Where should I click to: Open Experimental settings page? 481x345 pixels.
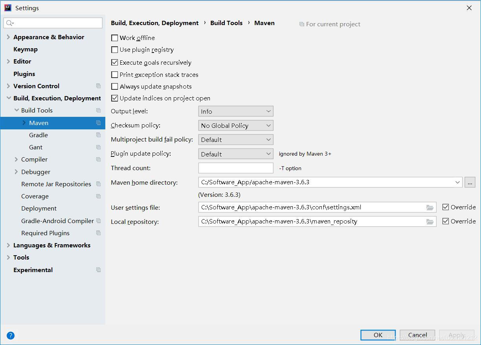(33, 270)
